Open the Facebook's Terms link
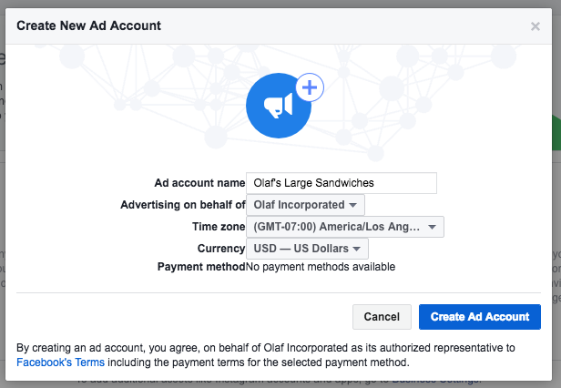 pyautogui.click(x=60, y=362)
